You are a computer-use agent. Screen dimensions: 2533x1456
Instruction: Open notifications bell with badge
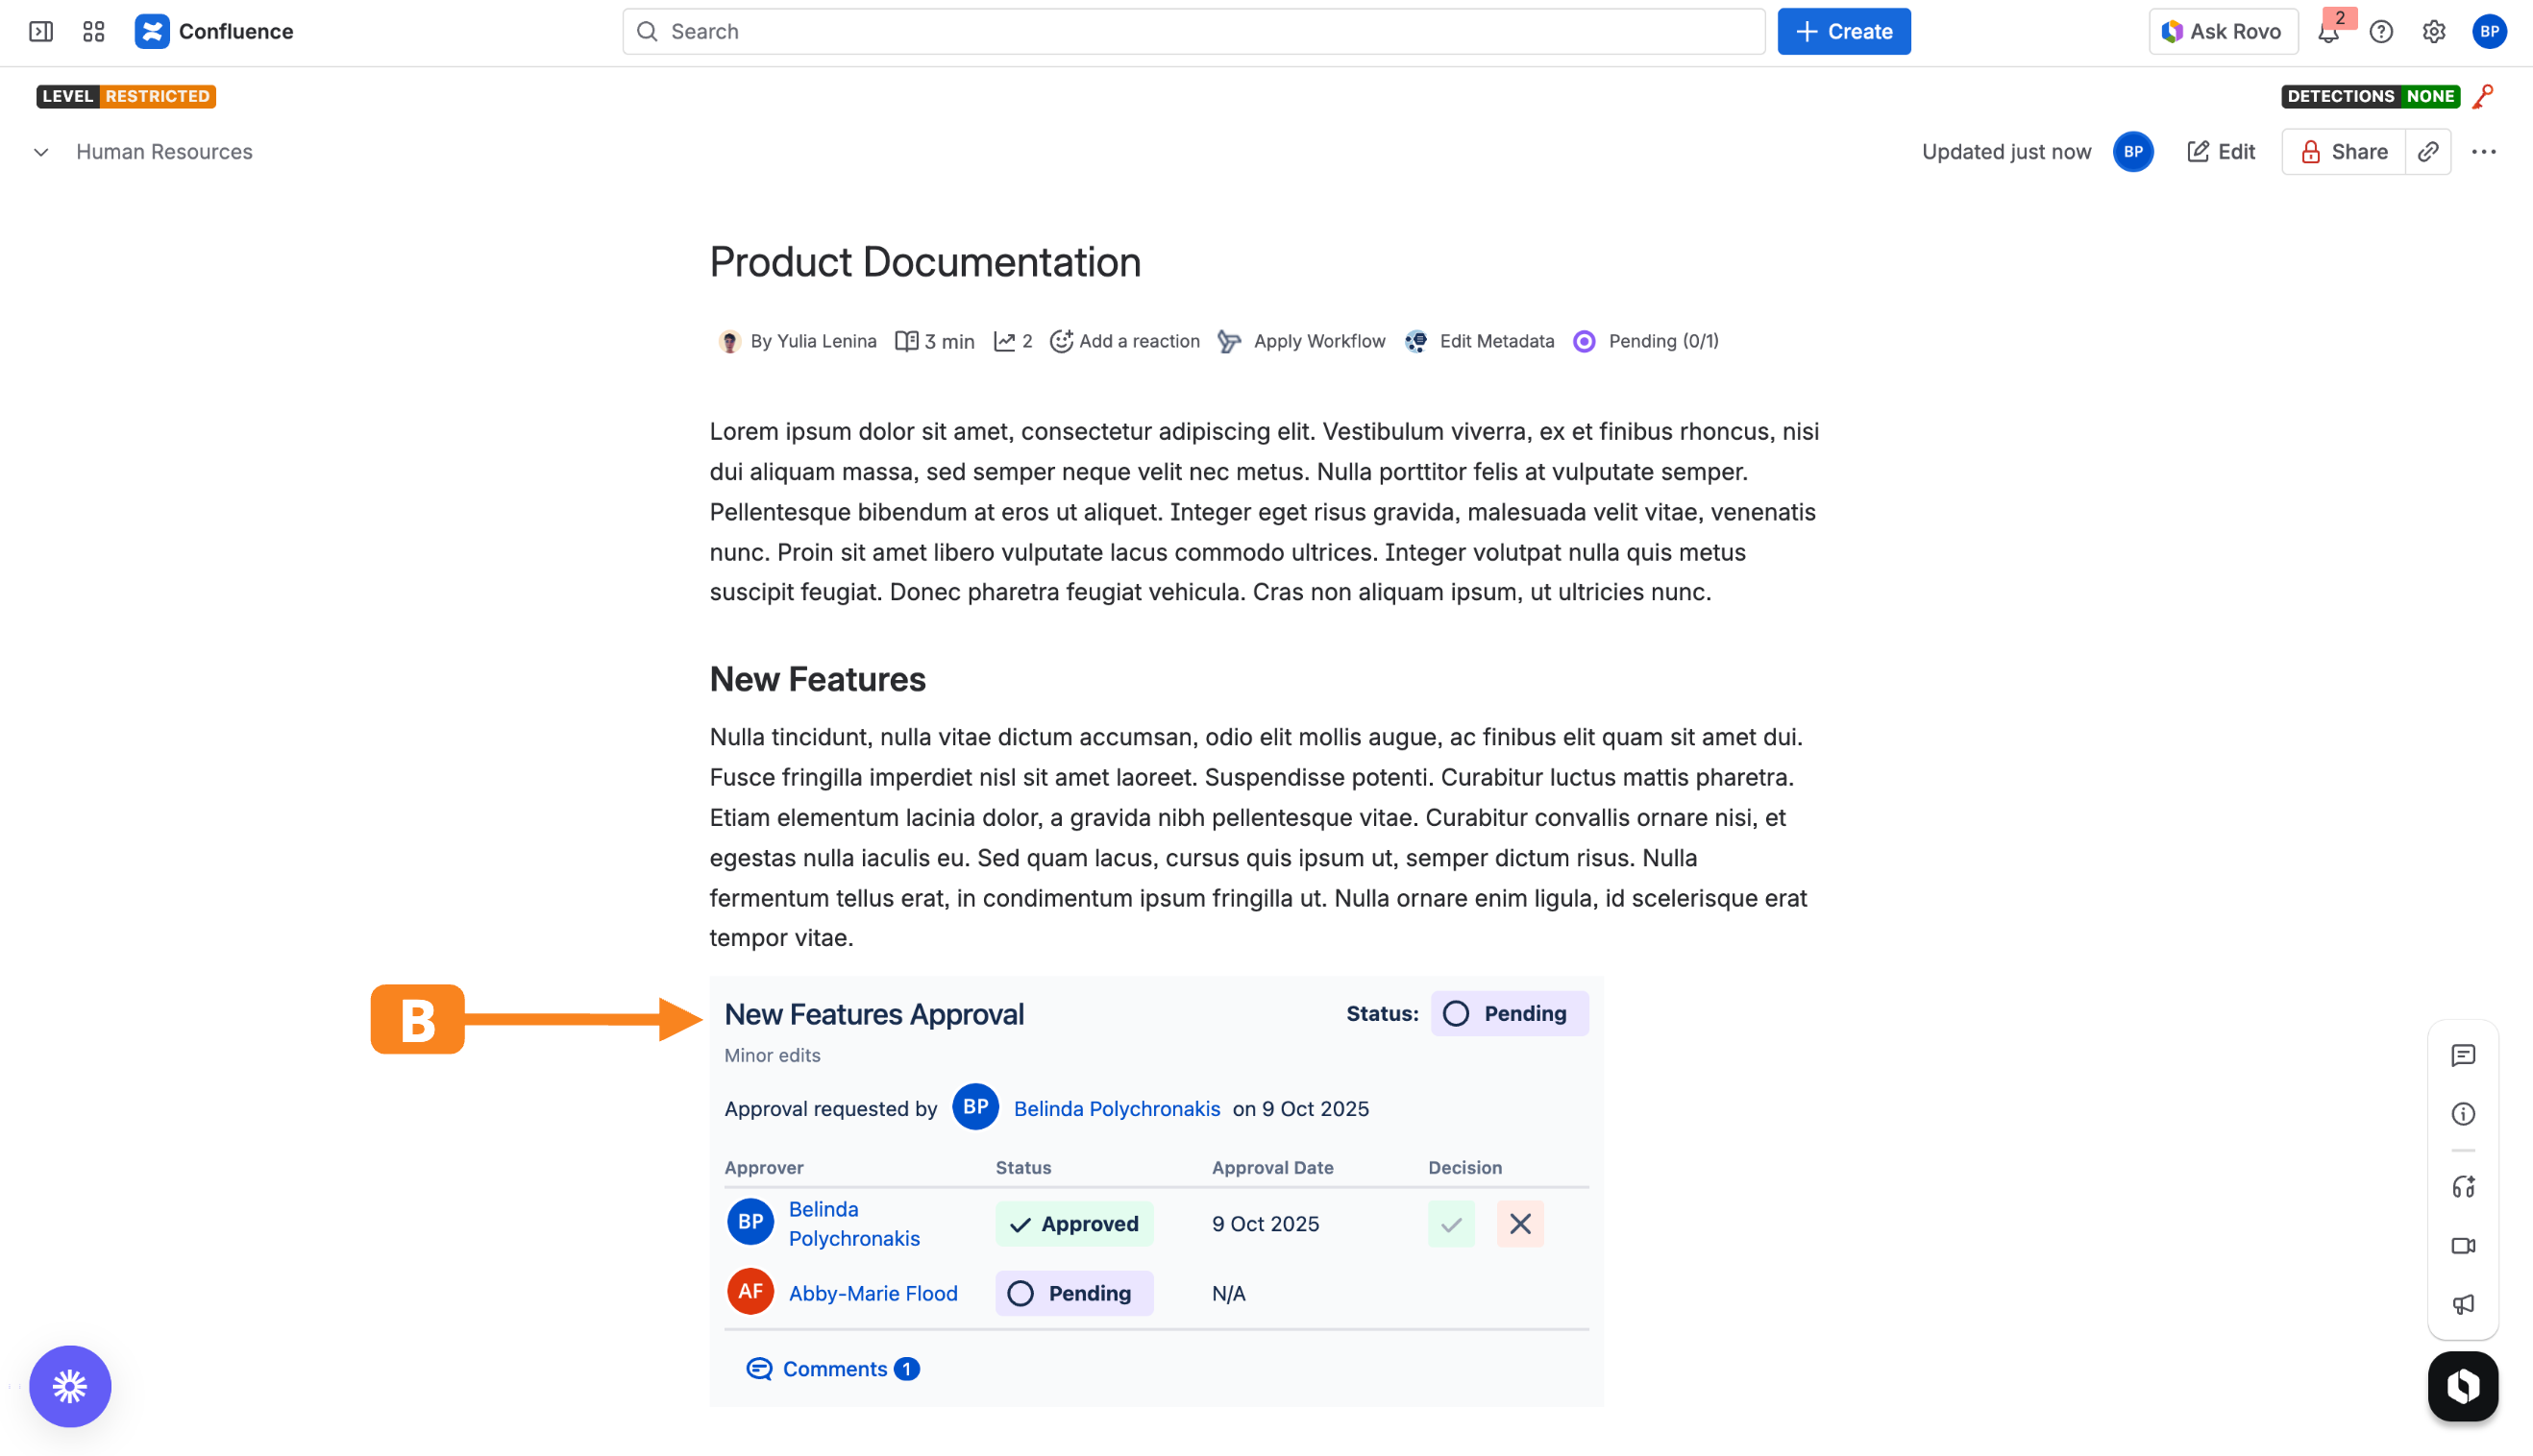coord(2328,31)
